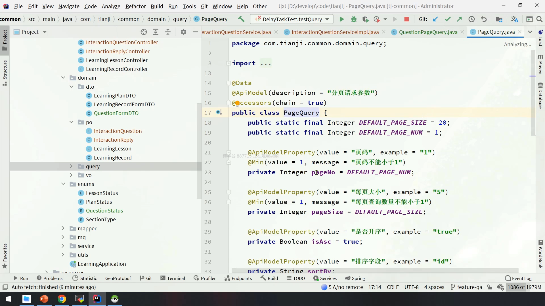Open the Refactor menu

coord(135,6)
